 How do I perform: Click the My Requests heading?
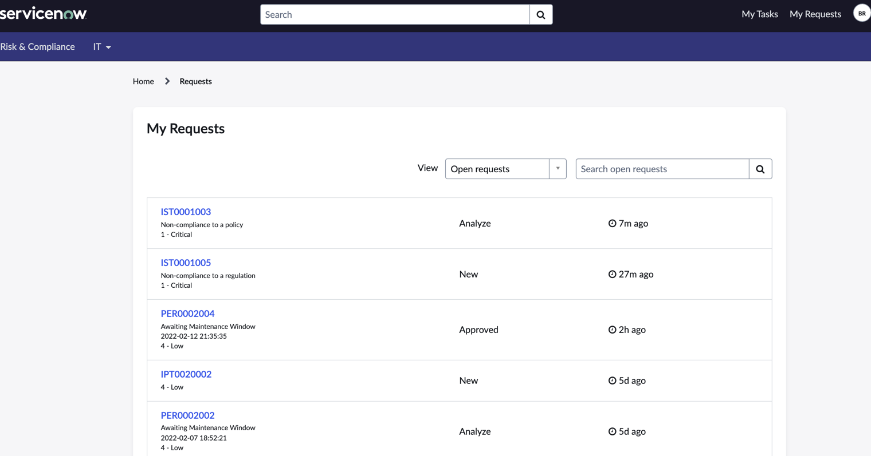click(x=186, y=129)
